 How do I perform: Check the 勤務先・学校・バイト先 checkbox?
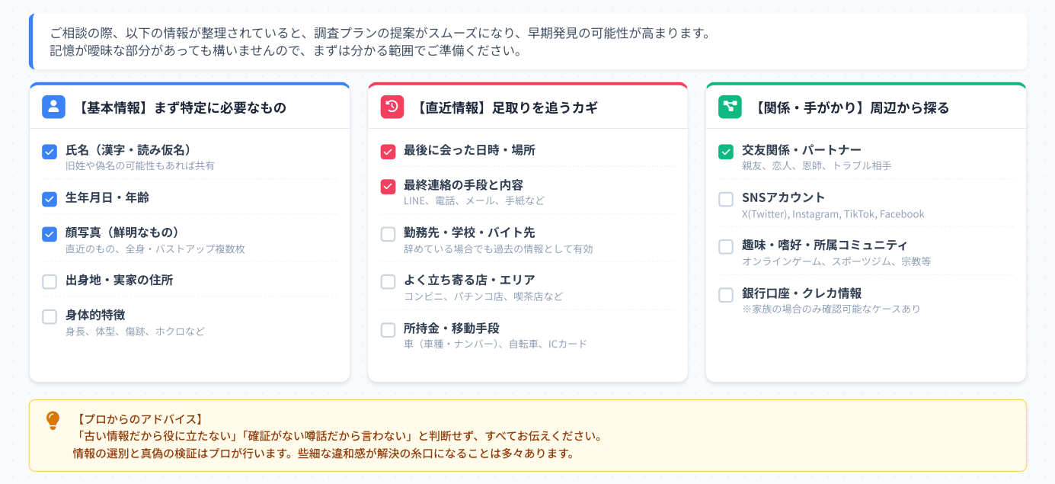pos(388,234)
